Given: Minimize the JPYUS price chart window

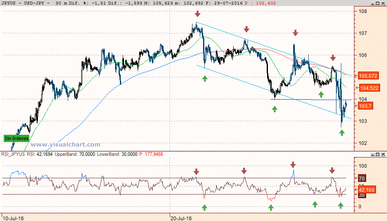Looking at the screenshot, I should [373, 3].
